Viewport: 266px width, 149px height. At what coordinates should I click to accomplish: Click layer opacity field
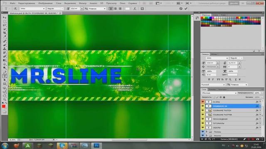click(257, 93)
